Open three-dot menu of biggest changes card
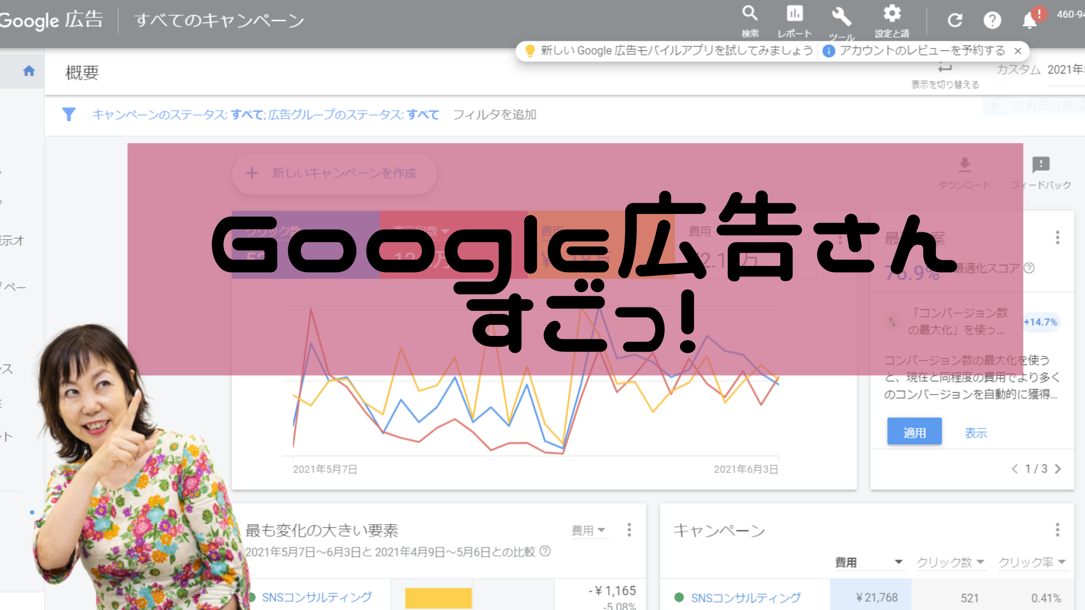 [629, 530]
